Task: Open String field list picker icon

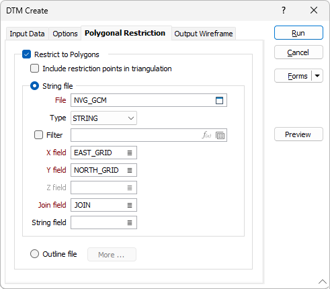Action: 130,222
